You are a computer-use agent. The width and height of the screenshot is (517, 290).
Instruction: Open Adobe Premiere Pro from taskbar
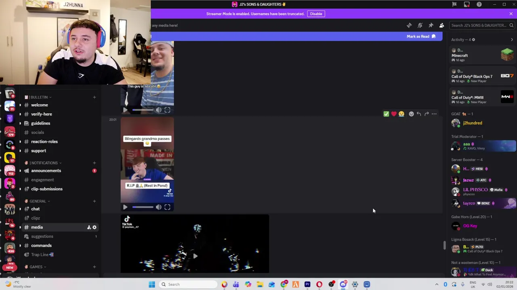[x=307, y=284]
